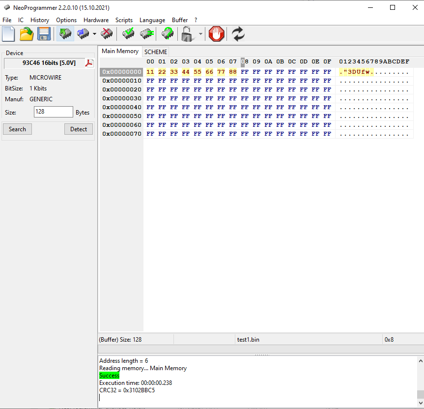424x409 pixels.
Task: Open the Scripts menu
Action: point(124,20)
